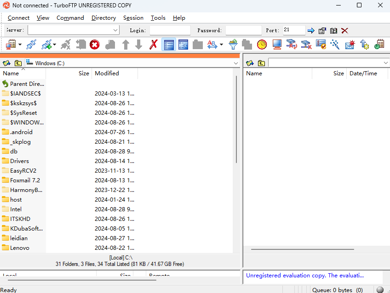
Task: Click the plug-with-plus new connection icon
Action: (47, 45)
